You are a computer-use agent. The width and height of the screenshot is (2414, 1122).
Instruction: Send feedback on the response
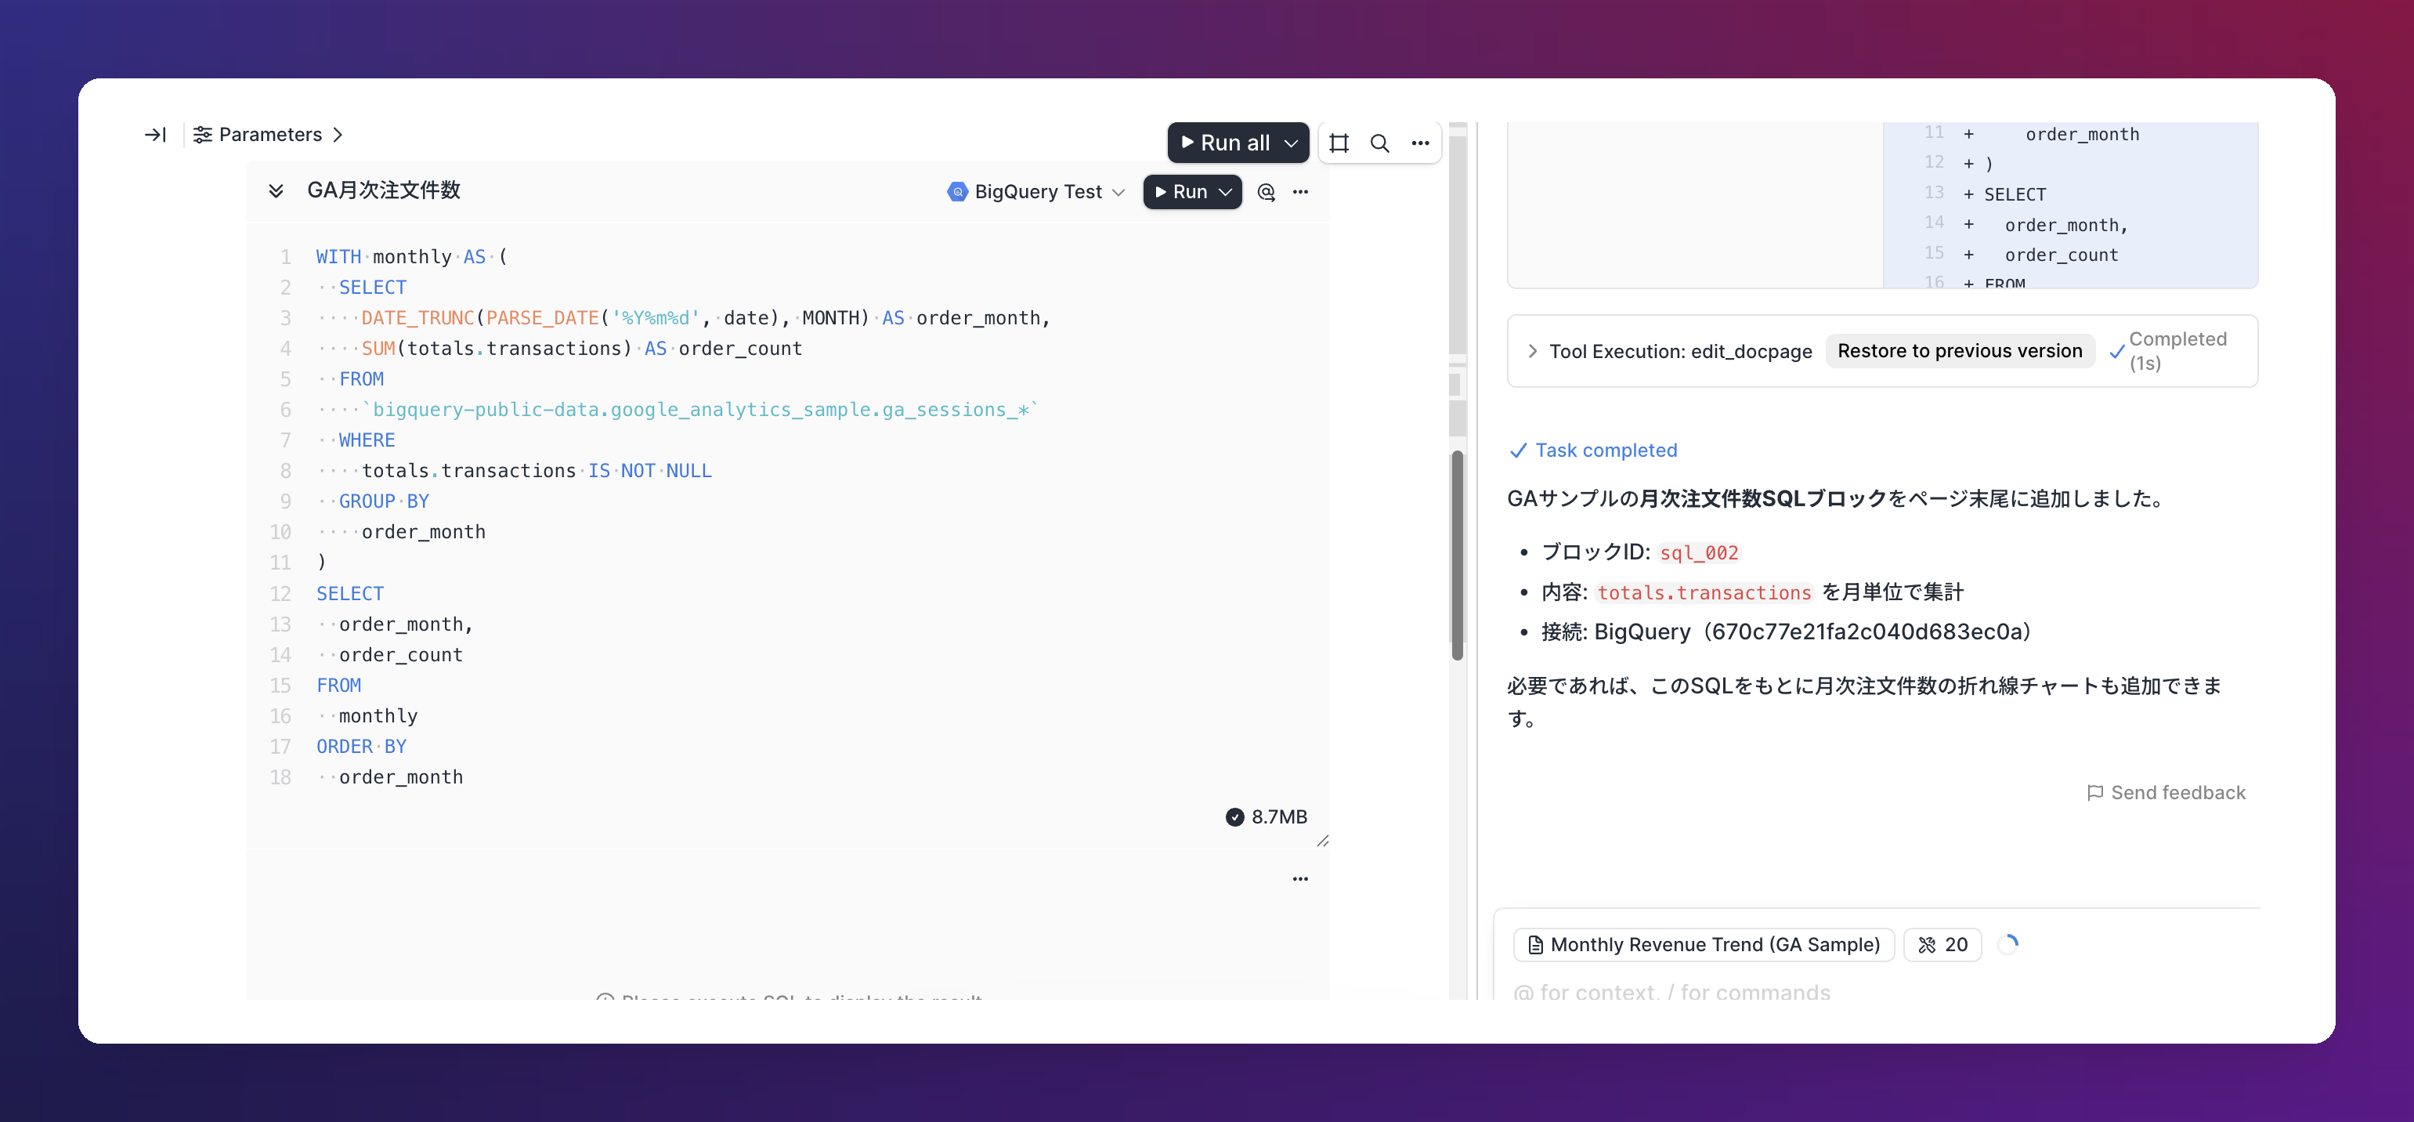[x=2166, y=793]
